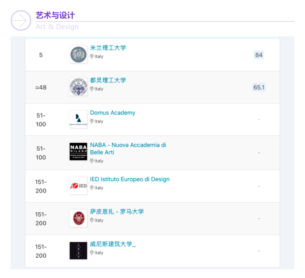Click the Domus Academy logo

(78, 119)
